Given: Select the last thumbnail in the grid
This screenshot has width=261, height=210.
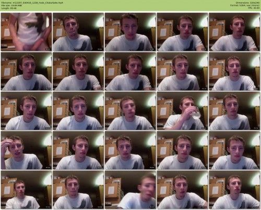Looking at the screenshot, I should point(234,190).
